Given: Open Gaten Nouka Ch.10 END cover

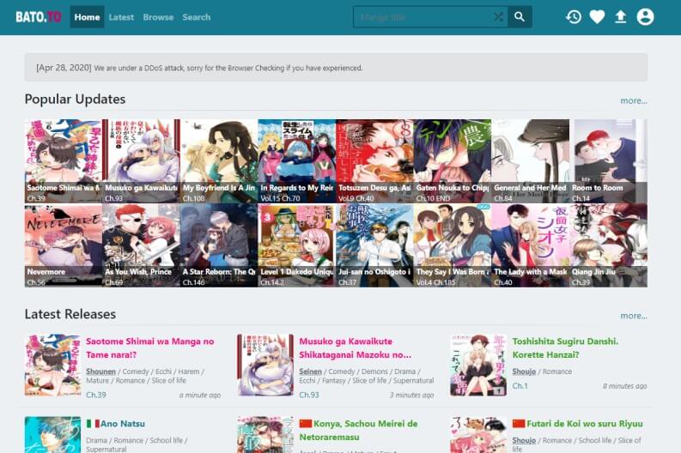Looking at the screenshot, I should click(452, 161).
